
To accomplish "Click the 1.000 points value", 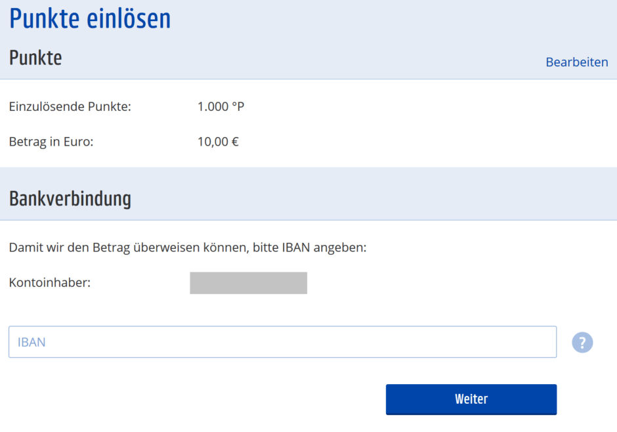I will pos(213,106).
